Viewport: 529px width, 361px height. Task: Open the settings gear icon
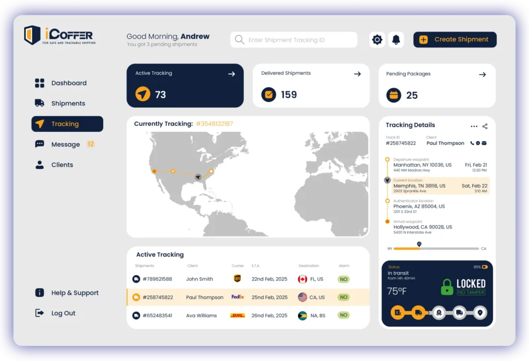(x=377, y=40)
